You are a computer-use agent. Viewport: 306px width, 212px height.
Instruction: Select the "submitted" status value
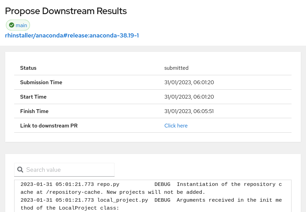[176, 68]
